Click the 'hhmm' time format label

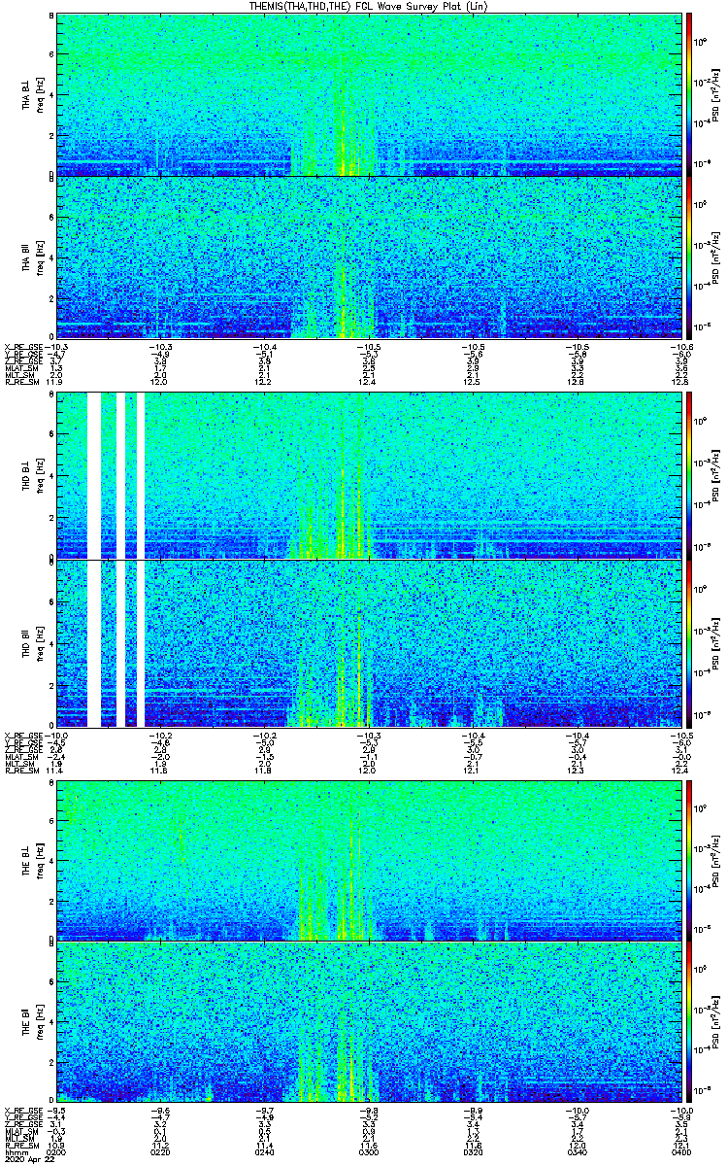(x=15, y=1151)
